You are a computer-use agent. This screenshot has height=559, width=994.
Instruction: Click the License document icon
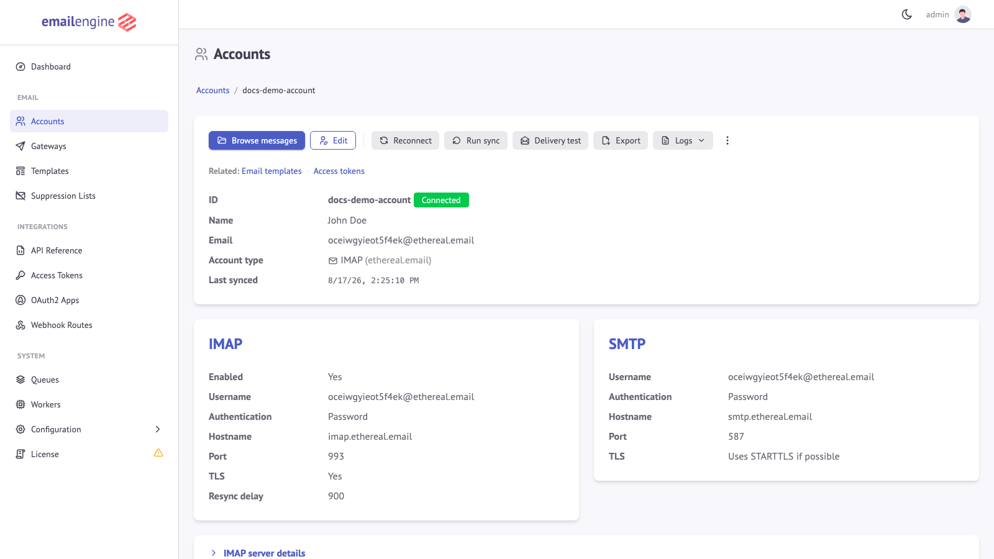tap(21, 454)
